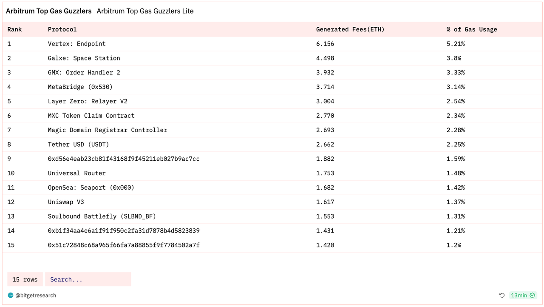Viewport: 544px width, 307px height.
Task: Click the 2.34% gas usage value
Action: pos(456,116)
